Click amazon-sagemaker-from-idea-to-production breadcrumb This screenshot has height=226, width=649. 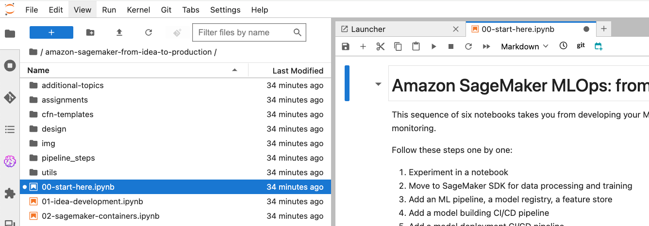point(129,52)
